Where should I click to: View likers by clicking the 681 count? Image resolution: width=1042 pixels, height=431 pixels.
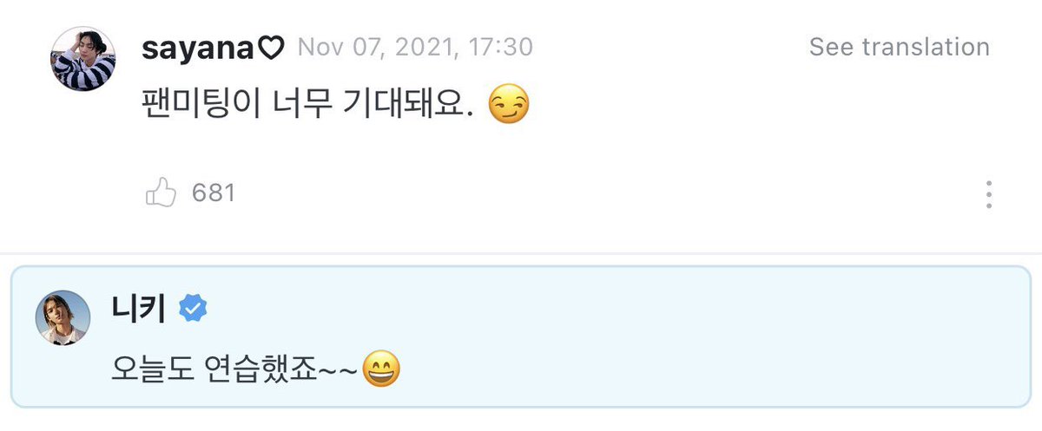(214, 193)
